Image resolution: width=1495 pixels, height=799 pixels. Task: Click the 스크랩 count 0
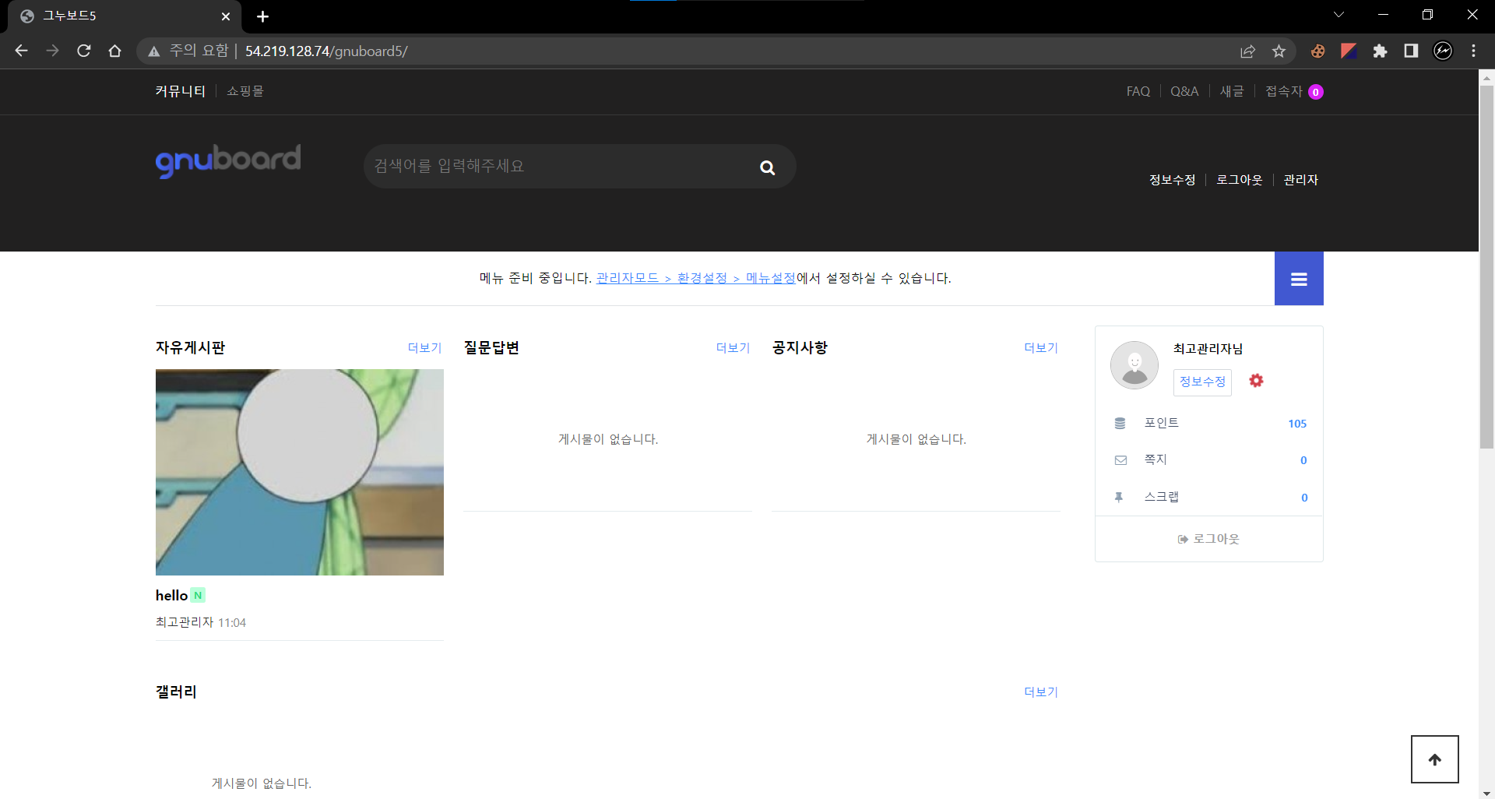point(1304,498)
